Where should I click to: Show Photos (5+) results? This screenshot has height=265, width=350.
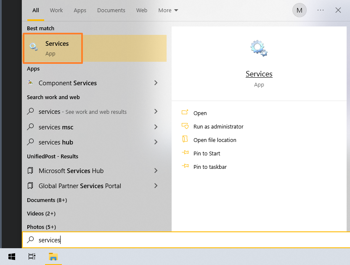pyautogui.click(x=42, y=227)
